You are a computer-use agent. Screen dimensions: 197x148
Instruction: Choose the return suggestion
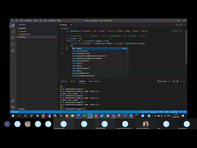click(x=100, y=48)
